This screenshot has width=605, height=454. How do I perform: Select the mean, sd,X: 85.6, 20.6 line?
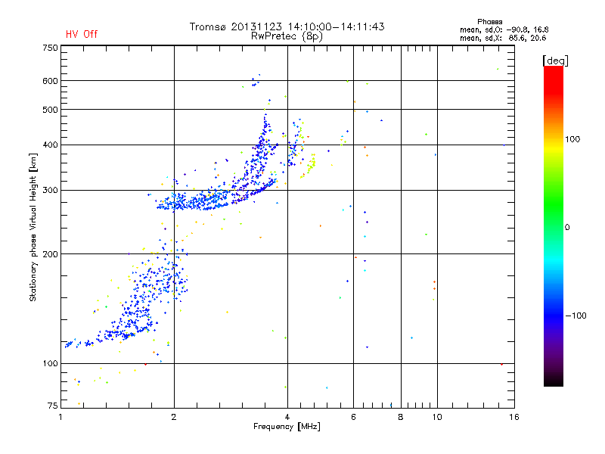[503, 38]
